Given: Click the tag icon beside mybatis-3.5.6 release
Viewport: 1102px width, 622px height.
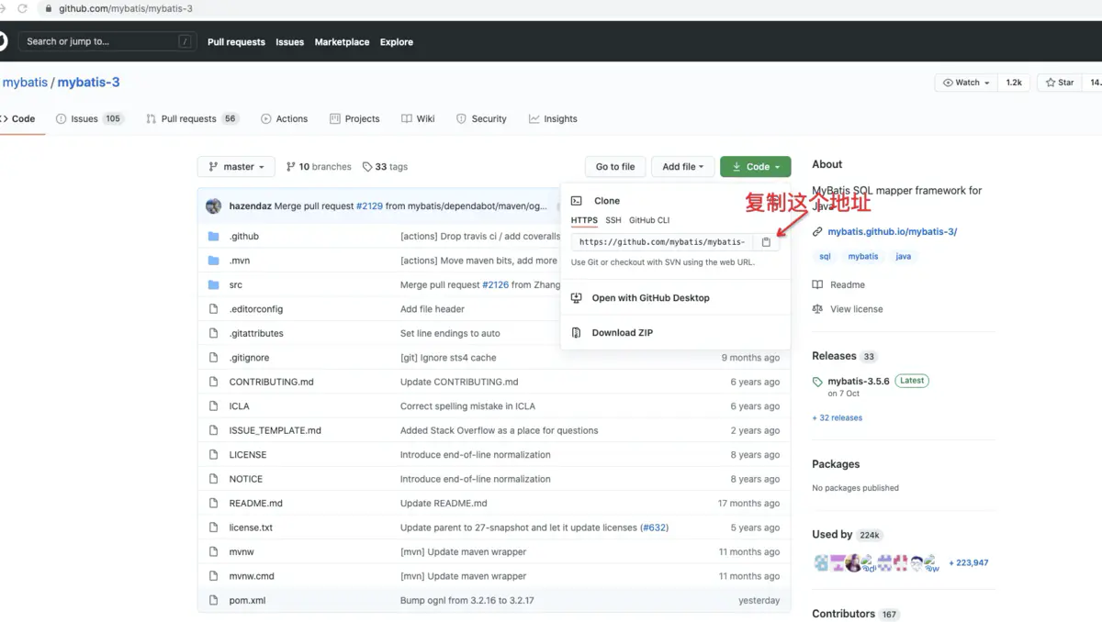Looking at the screenshot, I should point(818,382).
